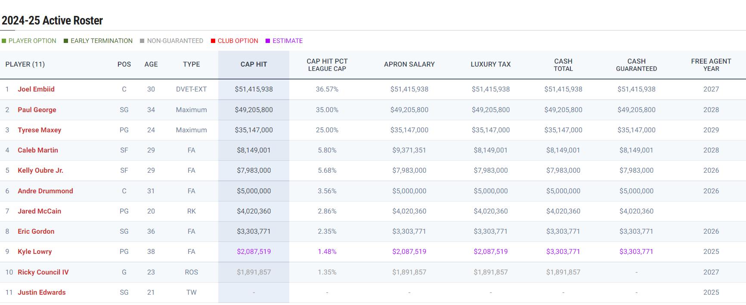Open Caleb Martin's profile link

click(38, 150)
